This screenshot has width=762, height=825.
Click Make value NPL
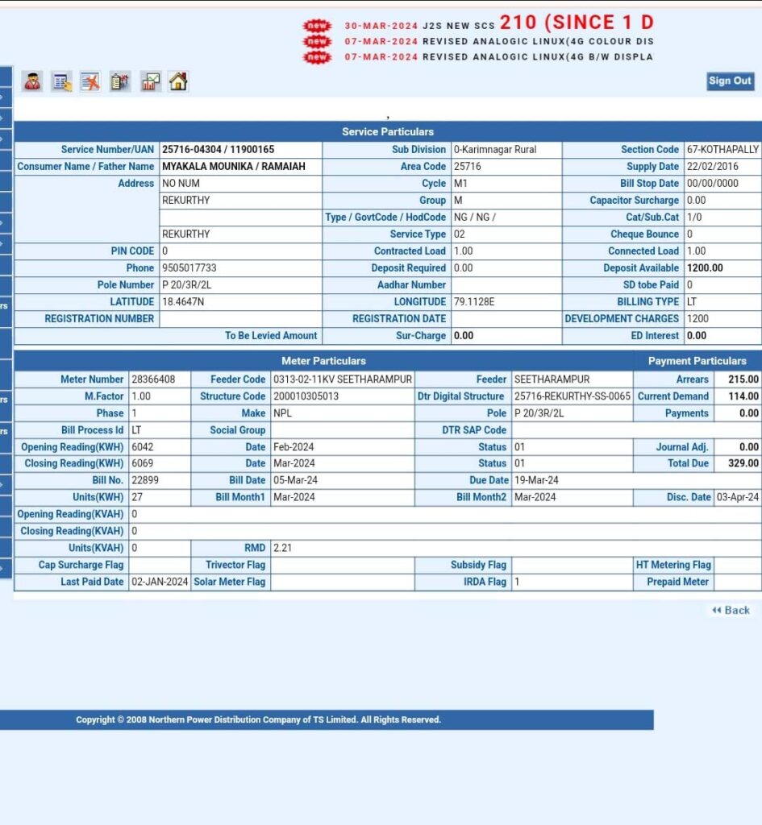coord(282,413)
